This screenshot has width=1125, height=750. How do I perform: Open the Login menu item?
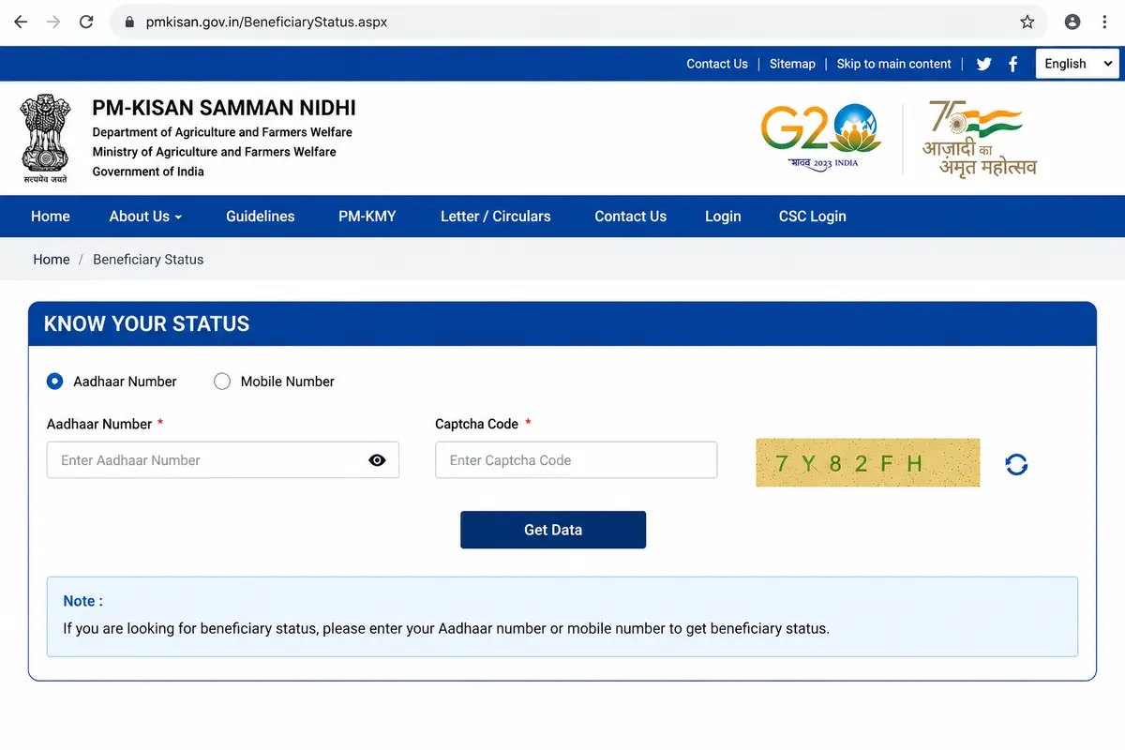pos(723,216)
